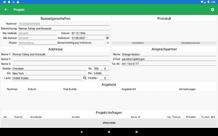Click the Addresse section heading

click(x=56, y=49)
